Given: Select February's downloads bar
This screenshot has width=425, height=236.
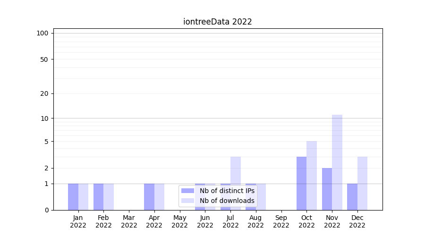Looking at the screenshot, I should tap(109, 196).
